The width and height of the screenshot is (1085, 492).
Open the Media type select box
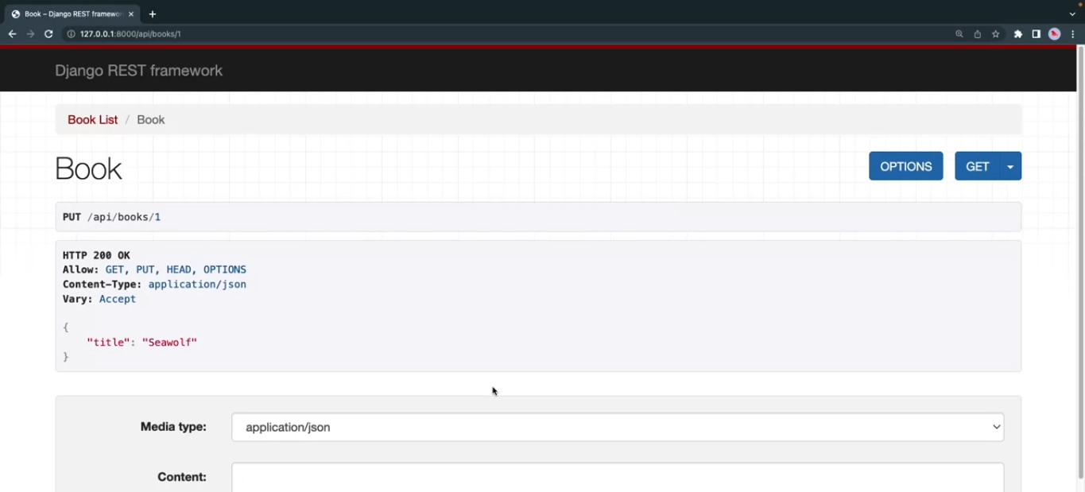(618, 428)
